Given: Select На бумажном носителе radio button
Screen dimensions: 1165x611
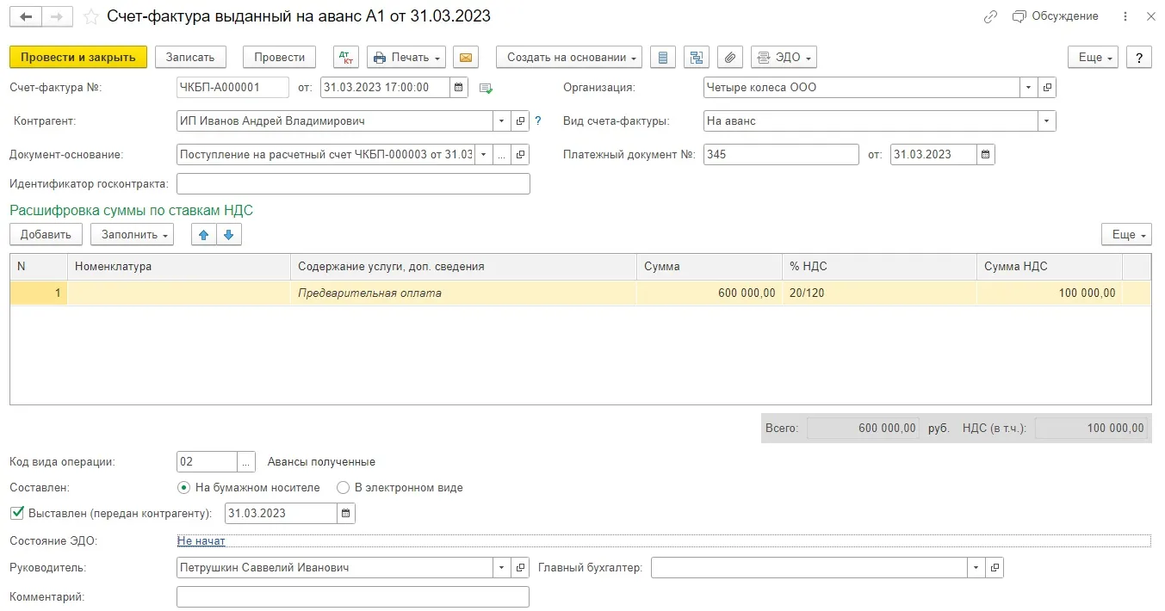Looking at the screenshot, I should (183, 488).
